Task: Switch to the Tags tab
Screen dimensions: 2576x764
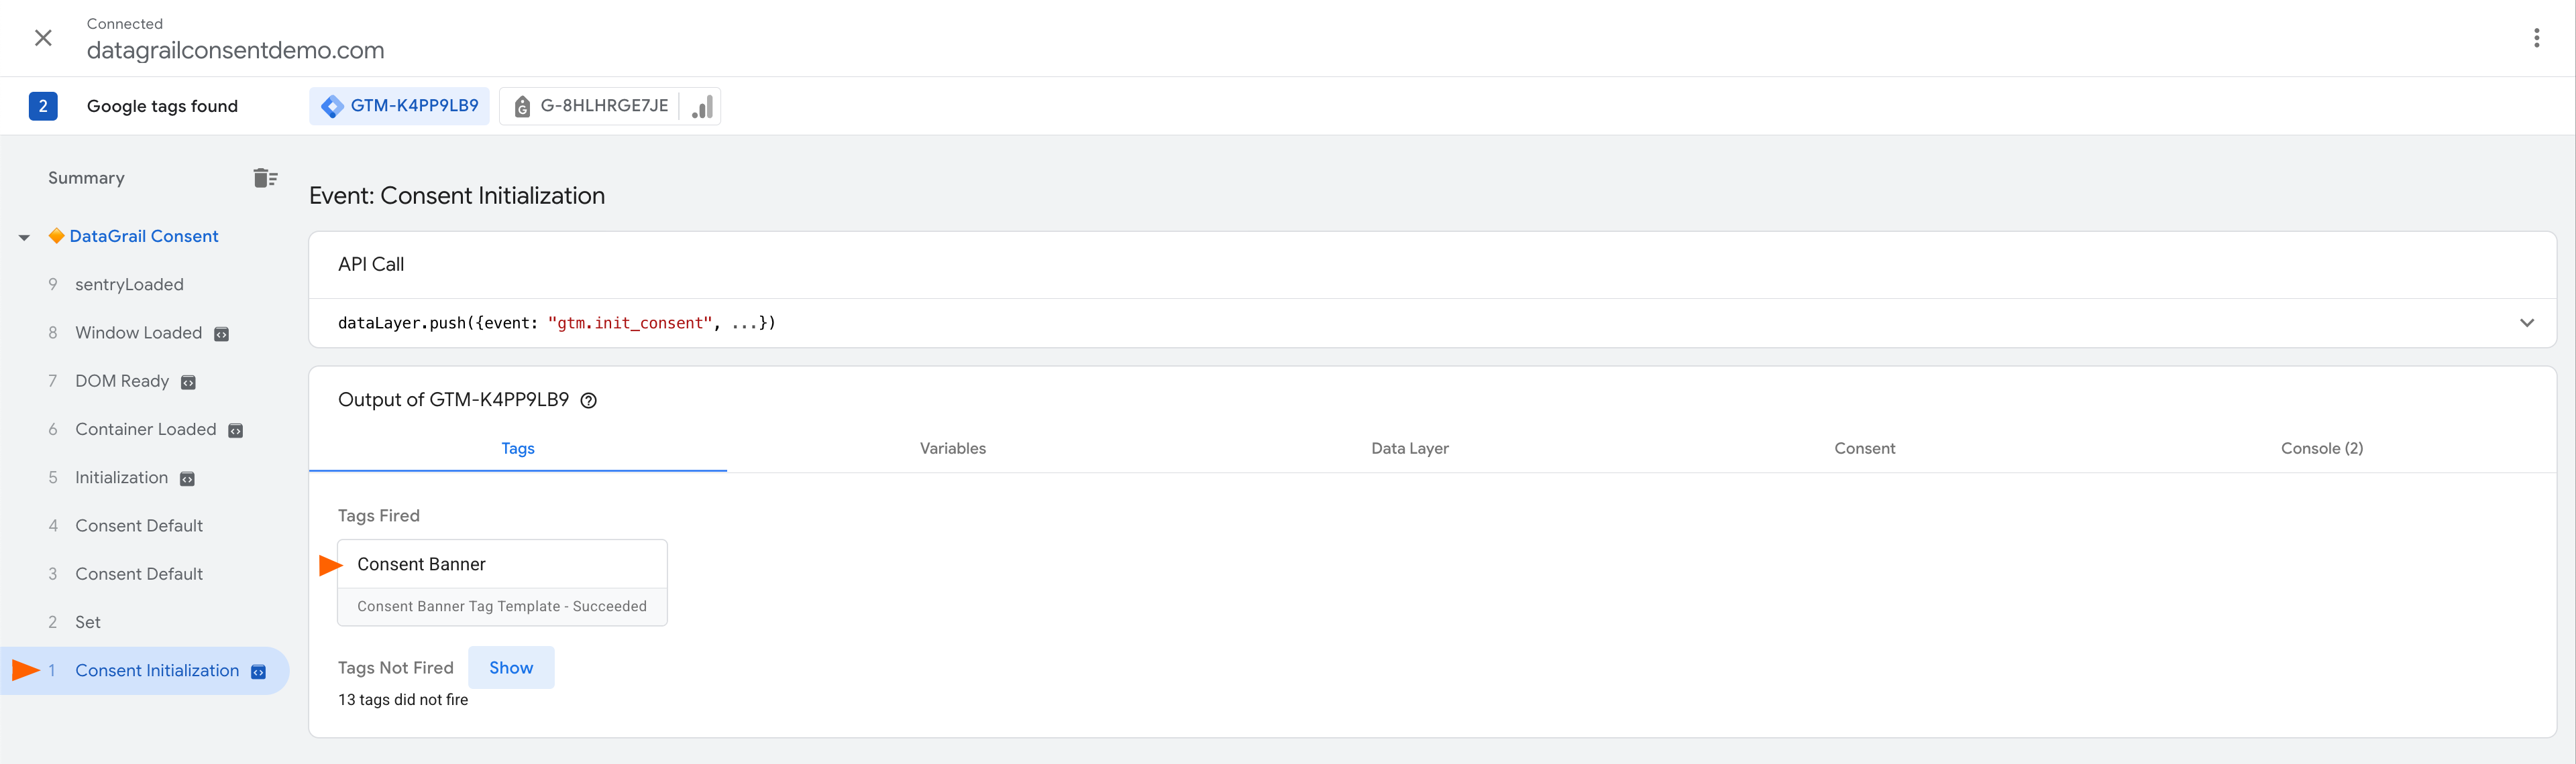Action: [518, 448]
